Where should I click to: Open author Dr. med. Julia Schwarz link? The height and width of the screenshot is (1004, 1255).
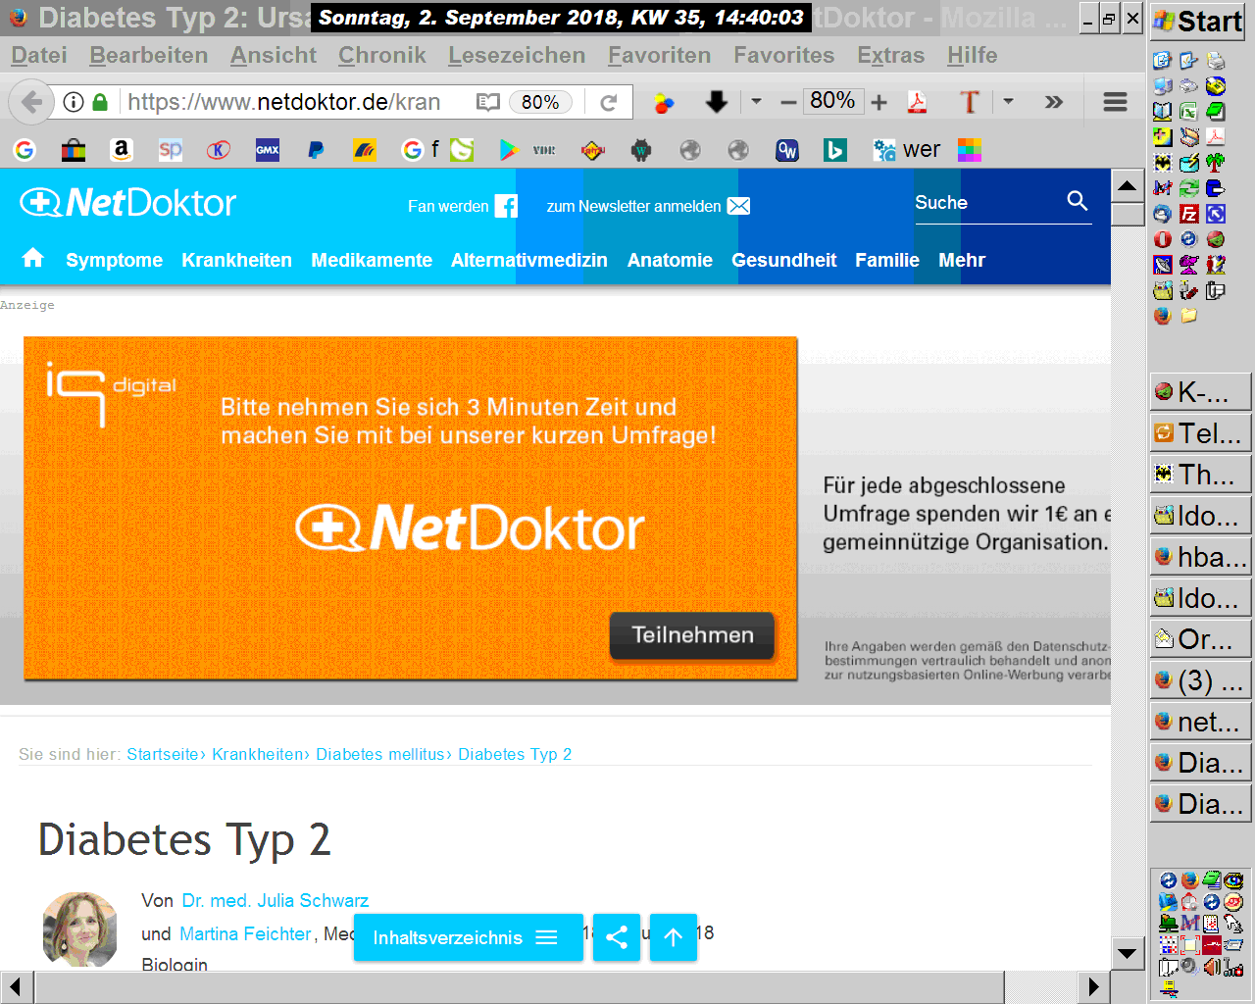tap(276, 901)
